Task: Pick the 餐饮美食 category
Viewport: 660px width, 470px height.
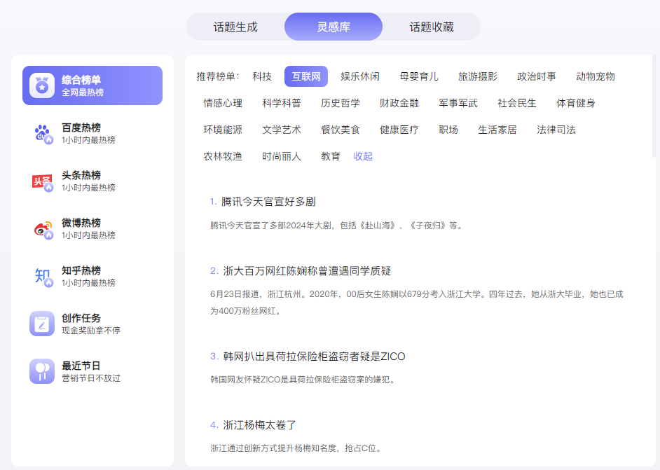Action: click(341, 130)
